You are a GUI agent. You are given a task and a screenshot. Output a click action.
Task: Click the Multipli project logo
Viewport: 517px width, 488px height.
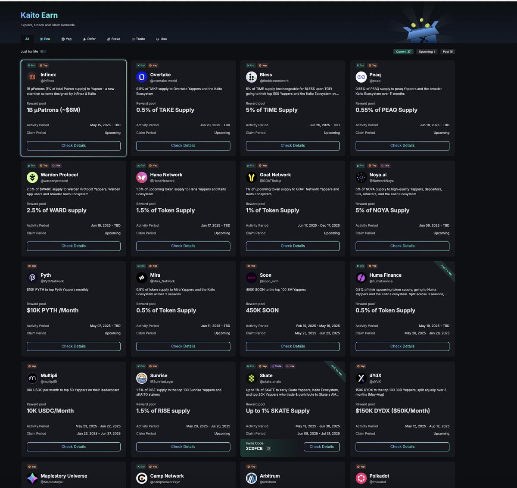click(x=32, y=378)
